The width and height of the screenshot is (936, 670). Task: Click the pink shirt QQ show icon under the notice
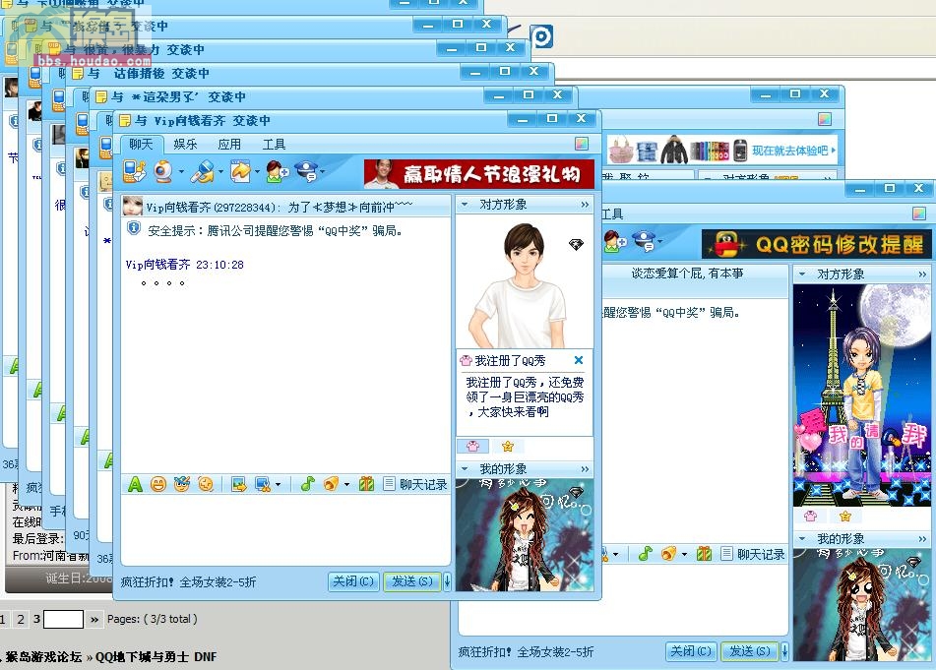pyautogui.click(x=472, y=447)
